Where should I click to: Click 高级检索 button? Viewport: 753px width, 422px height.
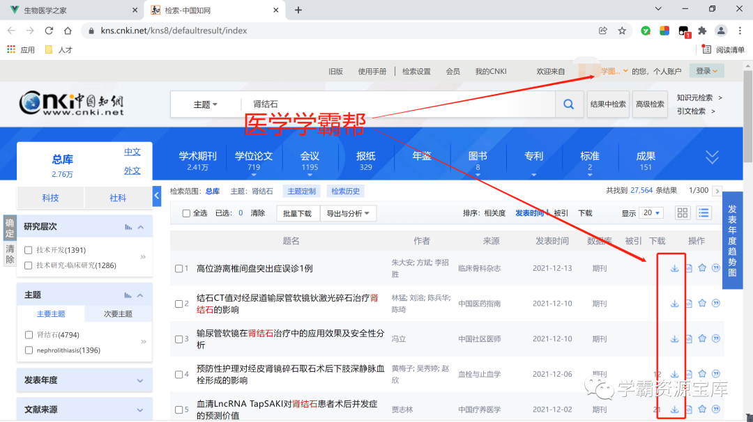click(651, 104)
